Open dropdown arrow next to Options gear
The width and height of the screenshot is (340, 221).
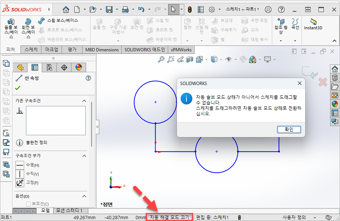(219, 10)
